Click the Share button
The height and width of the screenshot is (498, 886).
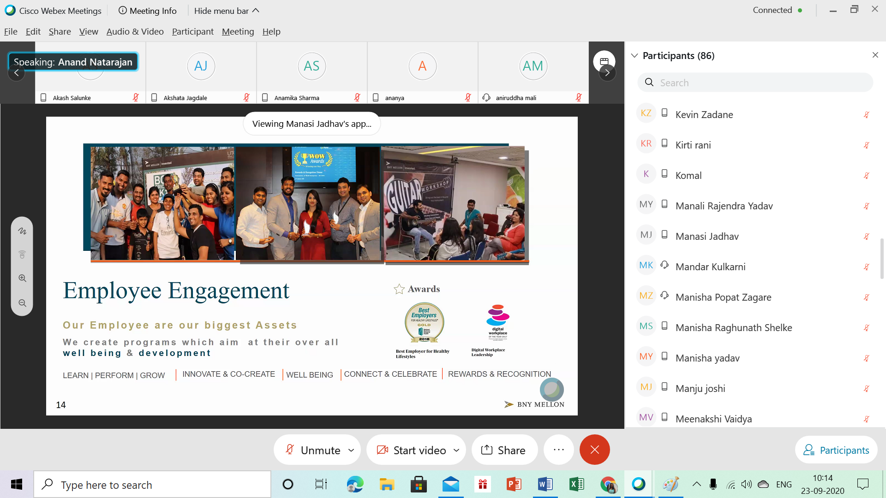[504, 450]
